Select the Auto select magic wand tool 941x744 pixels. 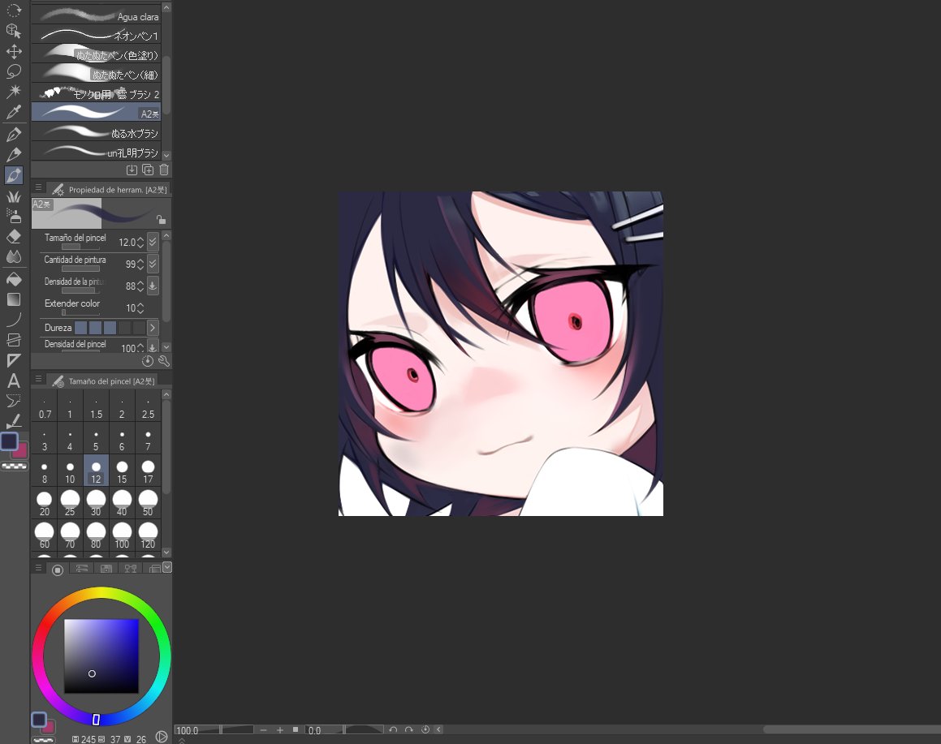[13, 91]
